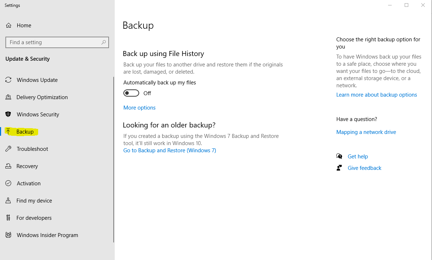This screenshot has width=432, height=260.
Task: Open Mapping a network drive help link
Action: pos(366,132)
